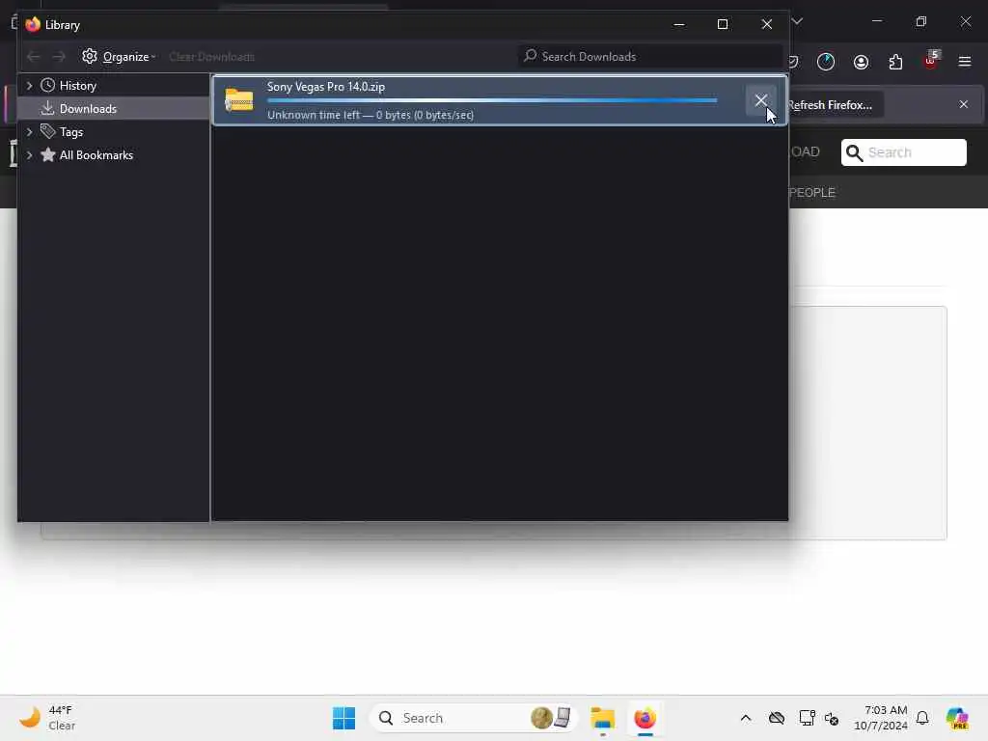988x741 pixels.
Task: Open the Firefox extensions puzzle icon
Action: coord(895,62)
